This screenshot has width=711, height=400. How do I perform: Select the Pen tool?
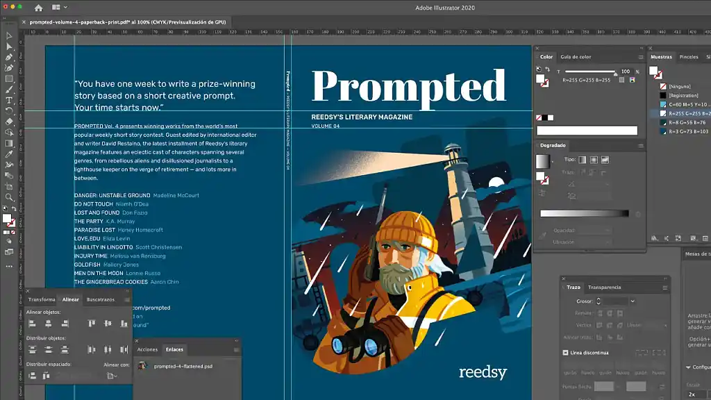coord(9,57)
